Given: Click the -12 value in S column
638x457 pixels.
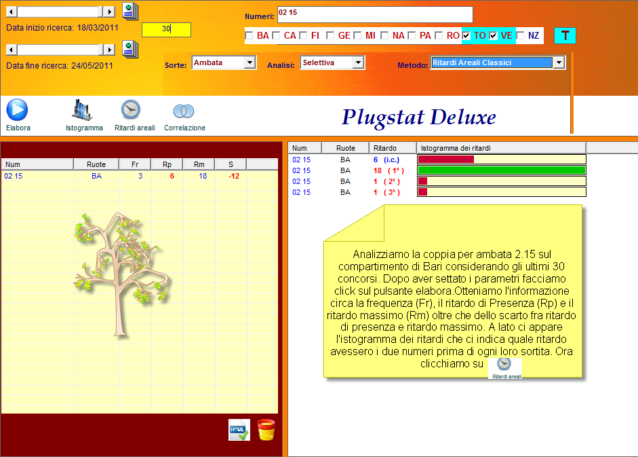Looking at the screenshot, I should [233, 176].
